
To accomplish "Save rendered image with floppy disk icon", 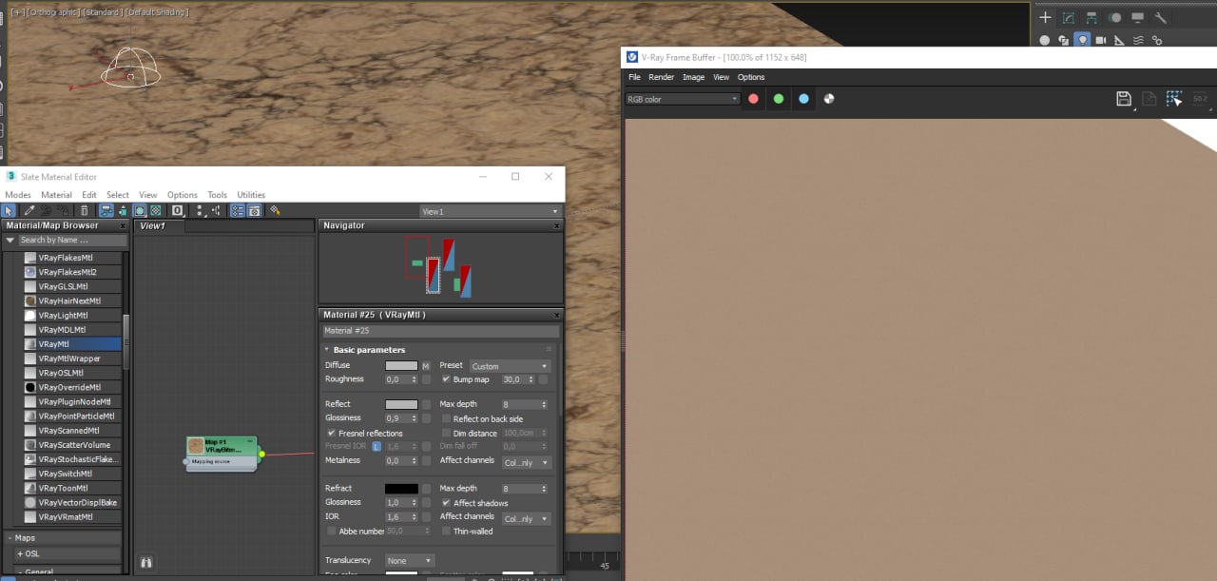I will pyautogui.click(x=1124, y=99).
